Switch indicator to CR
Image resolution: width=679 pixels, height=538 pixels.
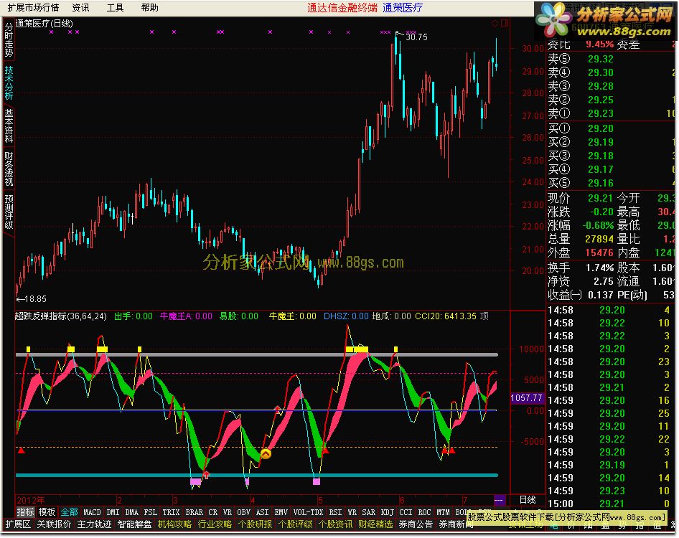pos(213,512)
